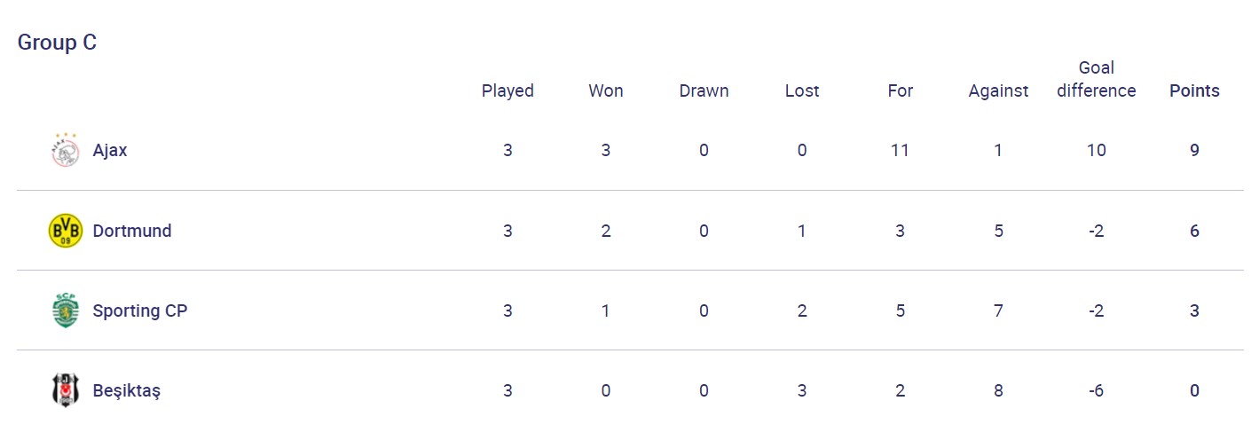1259x448 pixels.
Task: Click the Sporting CP crest icon
Action: pyautogui.click(x=65, y=310)
